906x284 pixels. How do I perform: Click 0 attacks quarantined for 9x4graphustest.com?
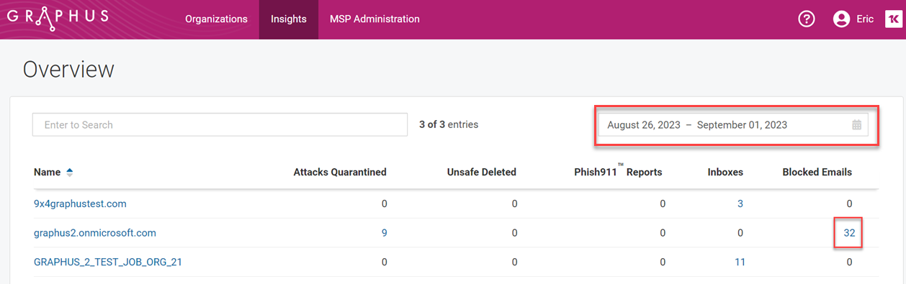tap(384, 203)
